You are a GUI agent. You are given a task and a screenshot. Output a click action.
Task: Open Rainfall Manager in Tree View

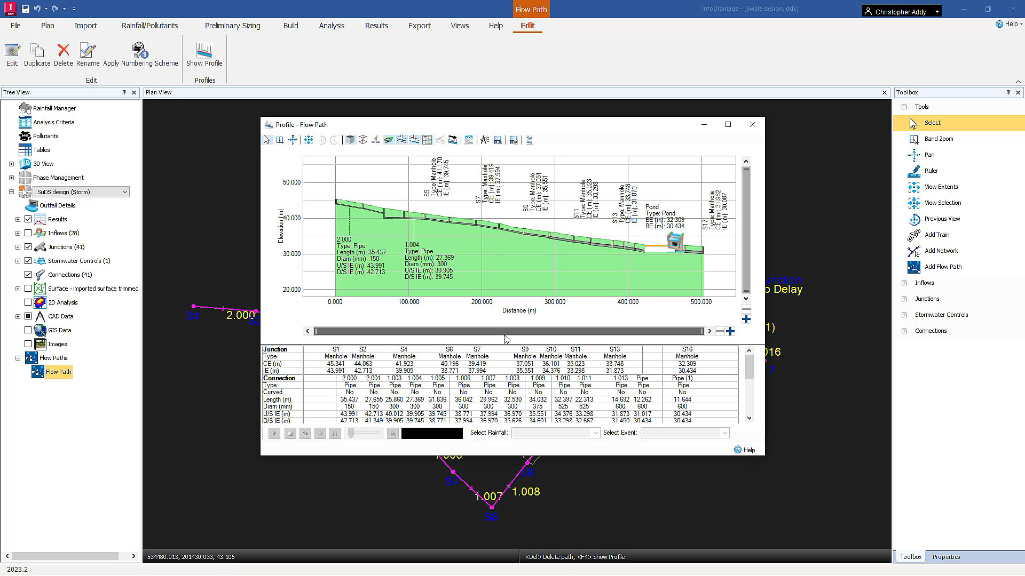point(54,108)
